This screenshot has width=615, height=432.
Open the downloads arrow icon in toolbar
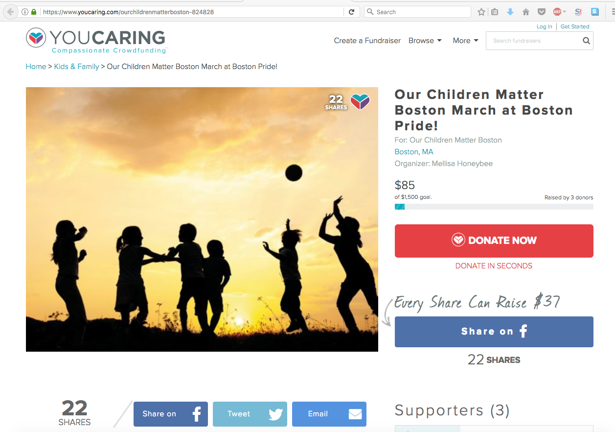510,12
